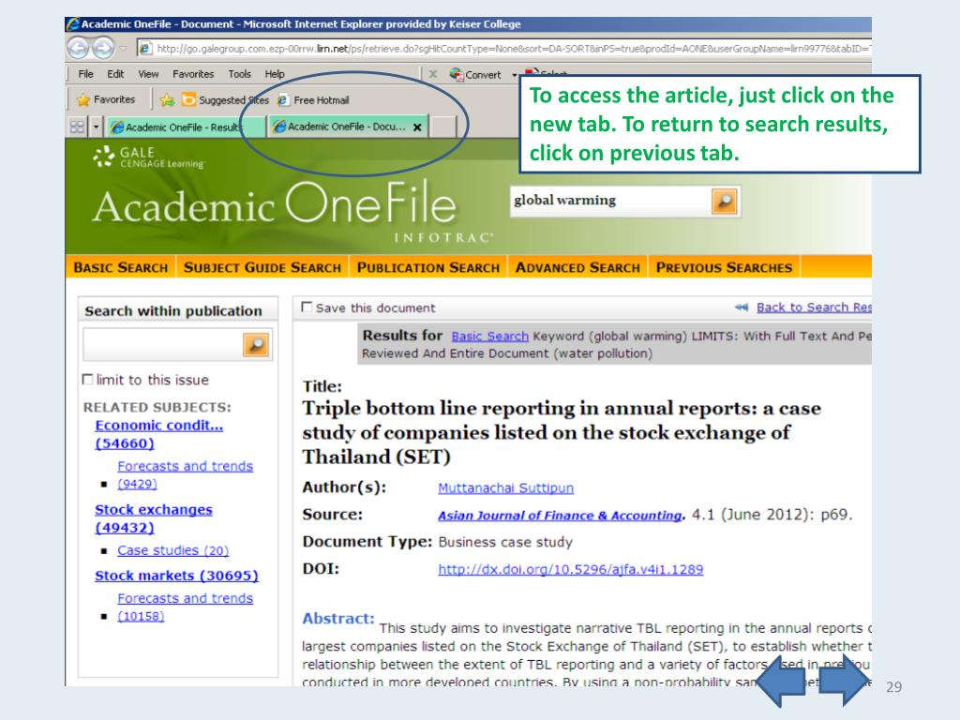Image resolution: width=960 pixels, height=720 pixels.
Task: Open Forecasts and trends (9429) link
Action: click(x=185, y=474)
